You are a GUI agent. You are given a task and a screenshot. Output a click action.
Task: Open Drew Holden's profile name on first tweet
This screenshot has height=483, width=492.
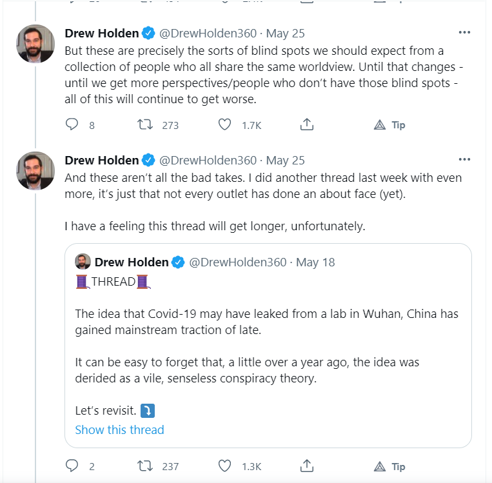point(101,33)
